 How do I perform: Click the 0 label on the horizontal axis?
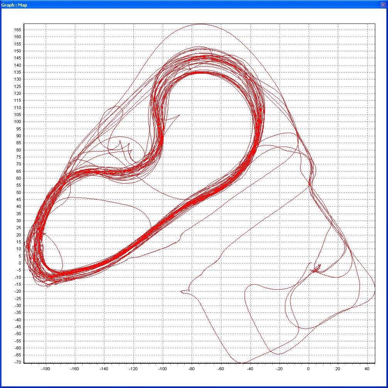[x=309, y=369]
